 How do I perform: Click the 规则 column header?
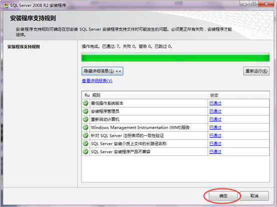click(96, 95)
